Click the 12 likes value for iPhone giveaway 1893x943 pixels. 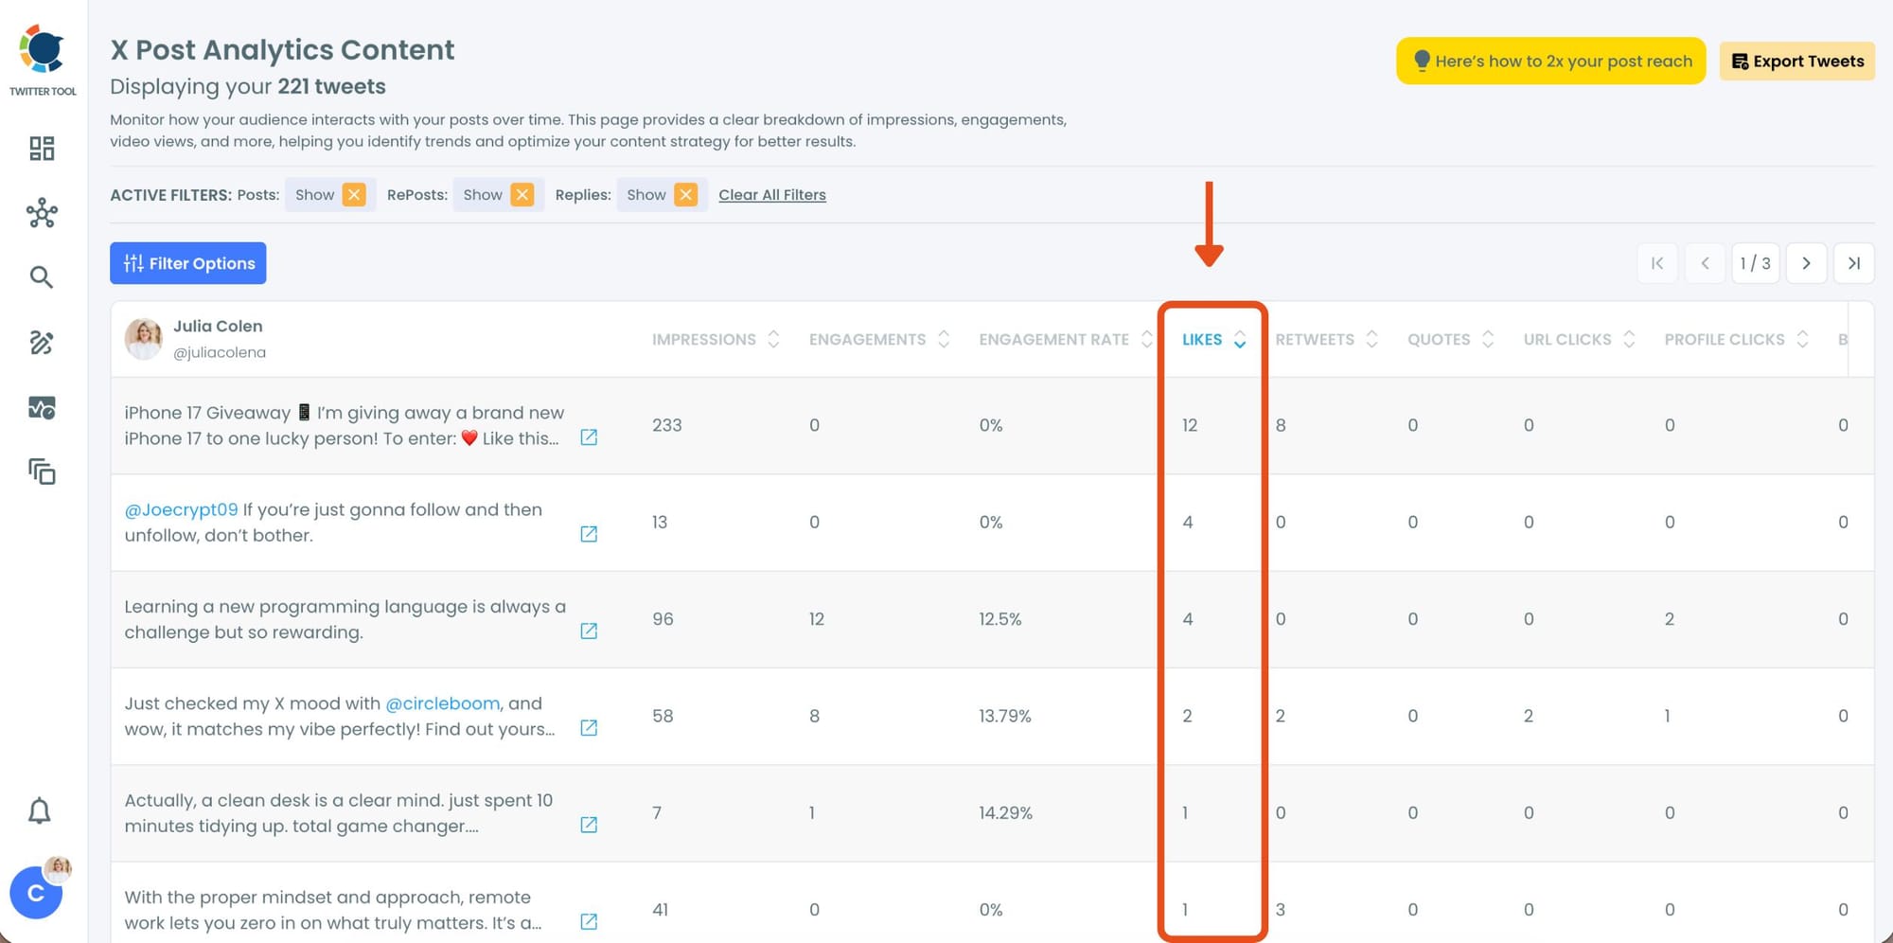pos(1190,425)
